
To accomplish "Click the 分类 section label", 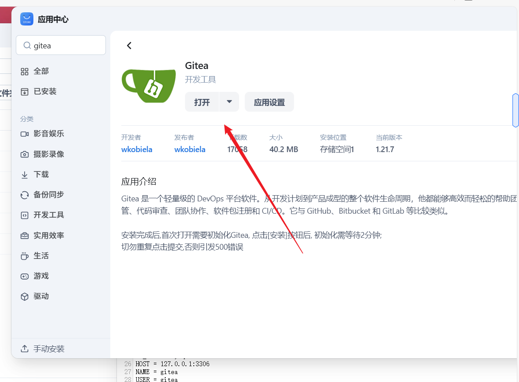I will click(27, 119).
